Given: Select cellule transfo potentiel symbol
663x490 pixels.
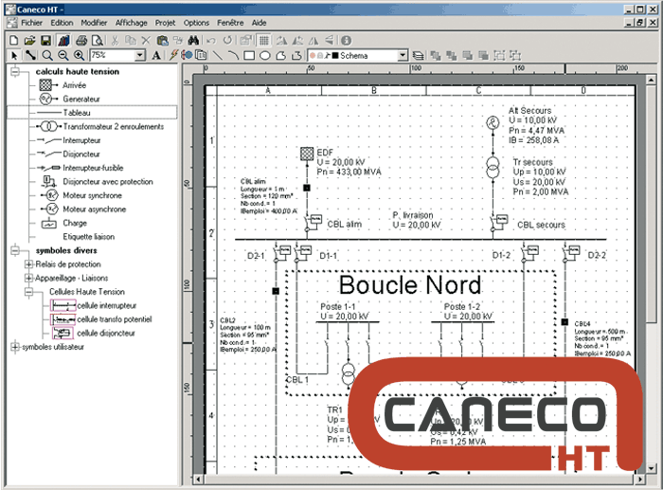Looking at the screenshot, I should [101, 319].
